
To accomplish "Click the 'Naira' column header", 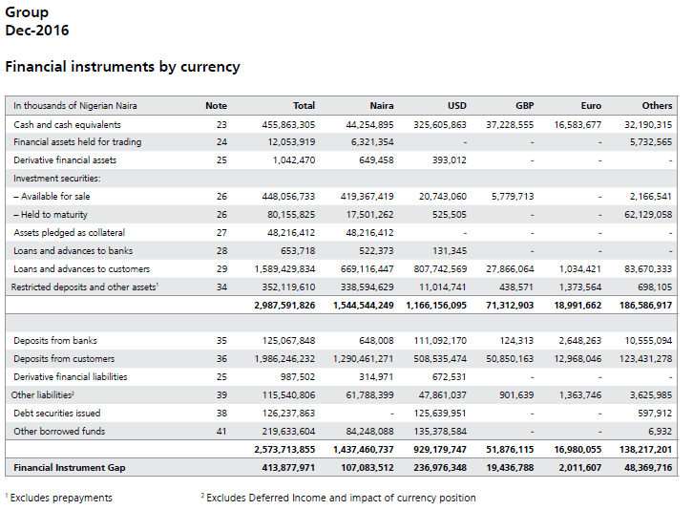I will (x=382, y=106).
